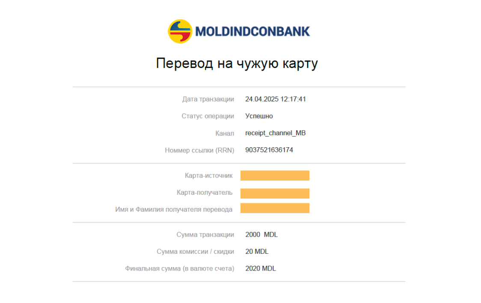Click the 'Дата транзакции' label
Screen dimensions: 481x303
pyautogui.click(x=208, y=99)
